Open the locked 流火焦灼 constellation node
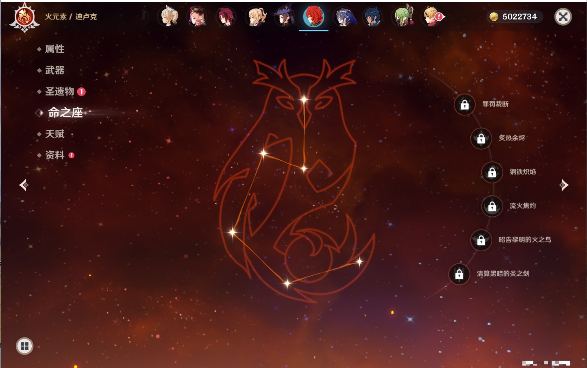 (x=492, y=207)
